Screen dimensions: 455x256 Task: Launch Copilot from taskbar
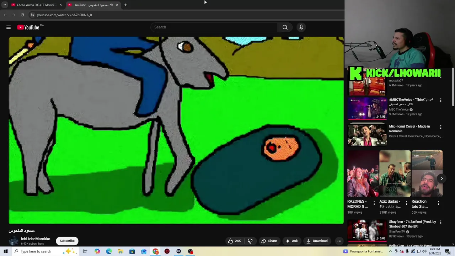point(97,251)
